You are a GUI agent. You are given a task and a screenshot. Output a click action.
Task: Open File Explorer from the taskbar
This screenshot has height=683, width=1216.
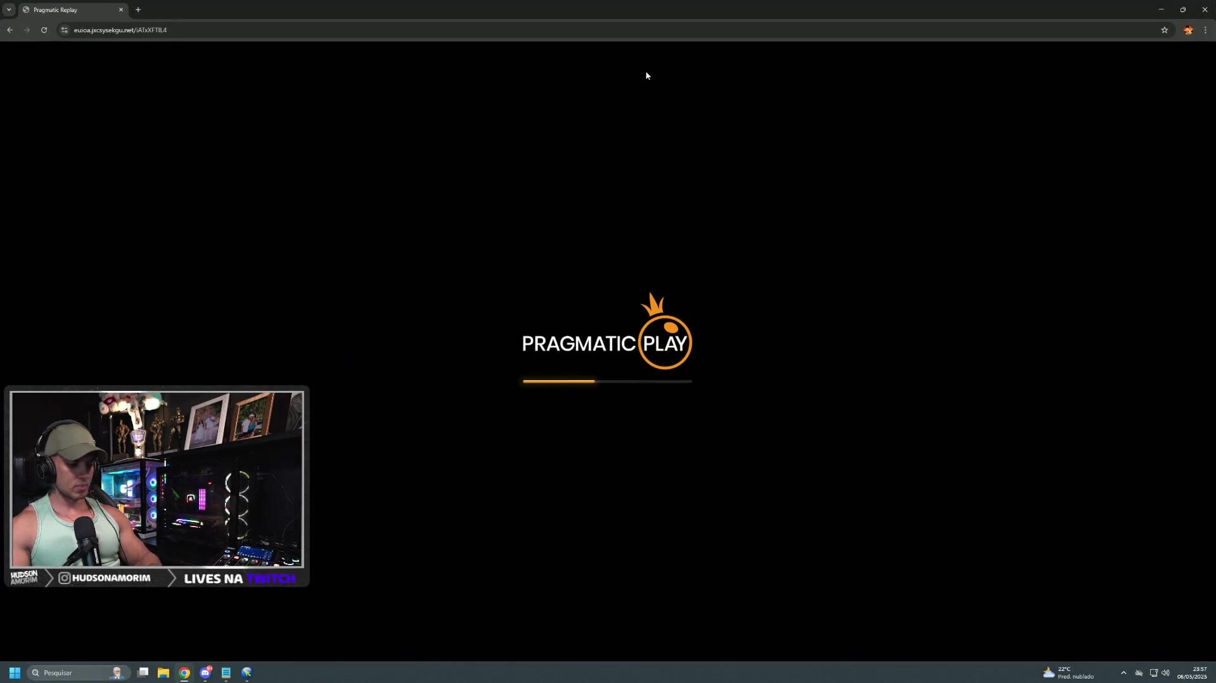coord(163,672)
